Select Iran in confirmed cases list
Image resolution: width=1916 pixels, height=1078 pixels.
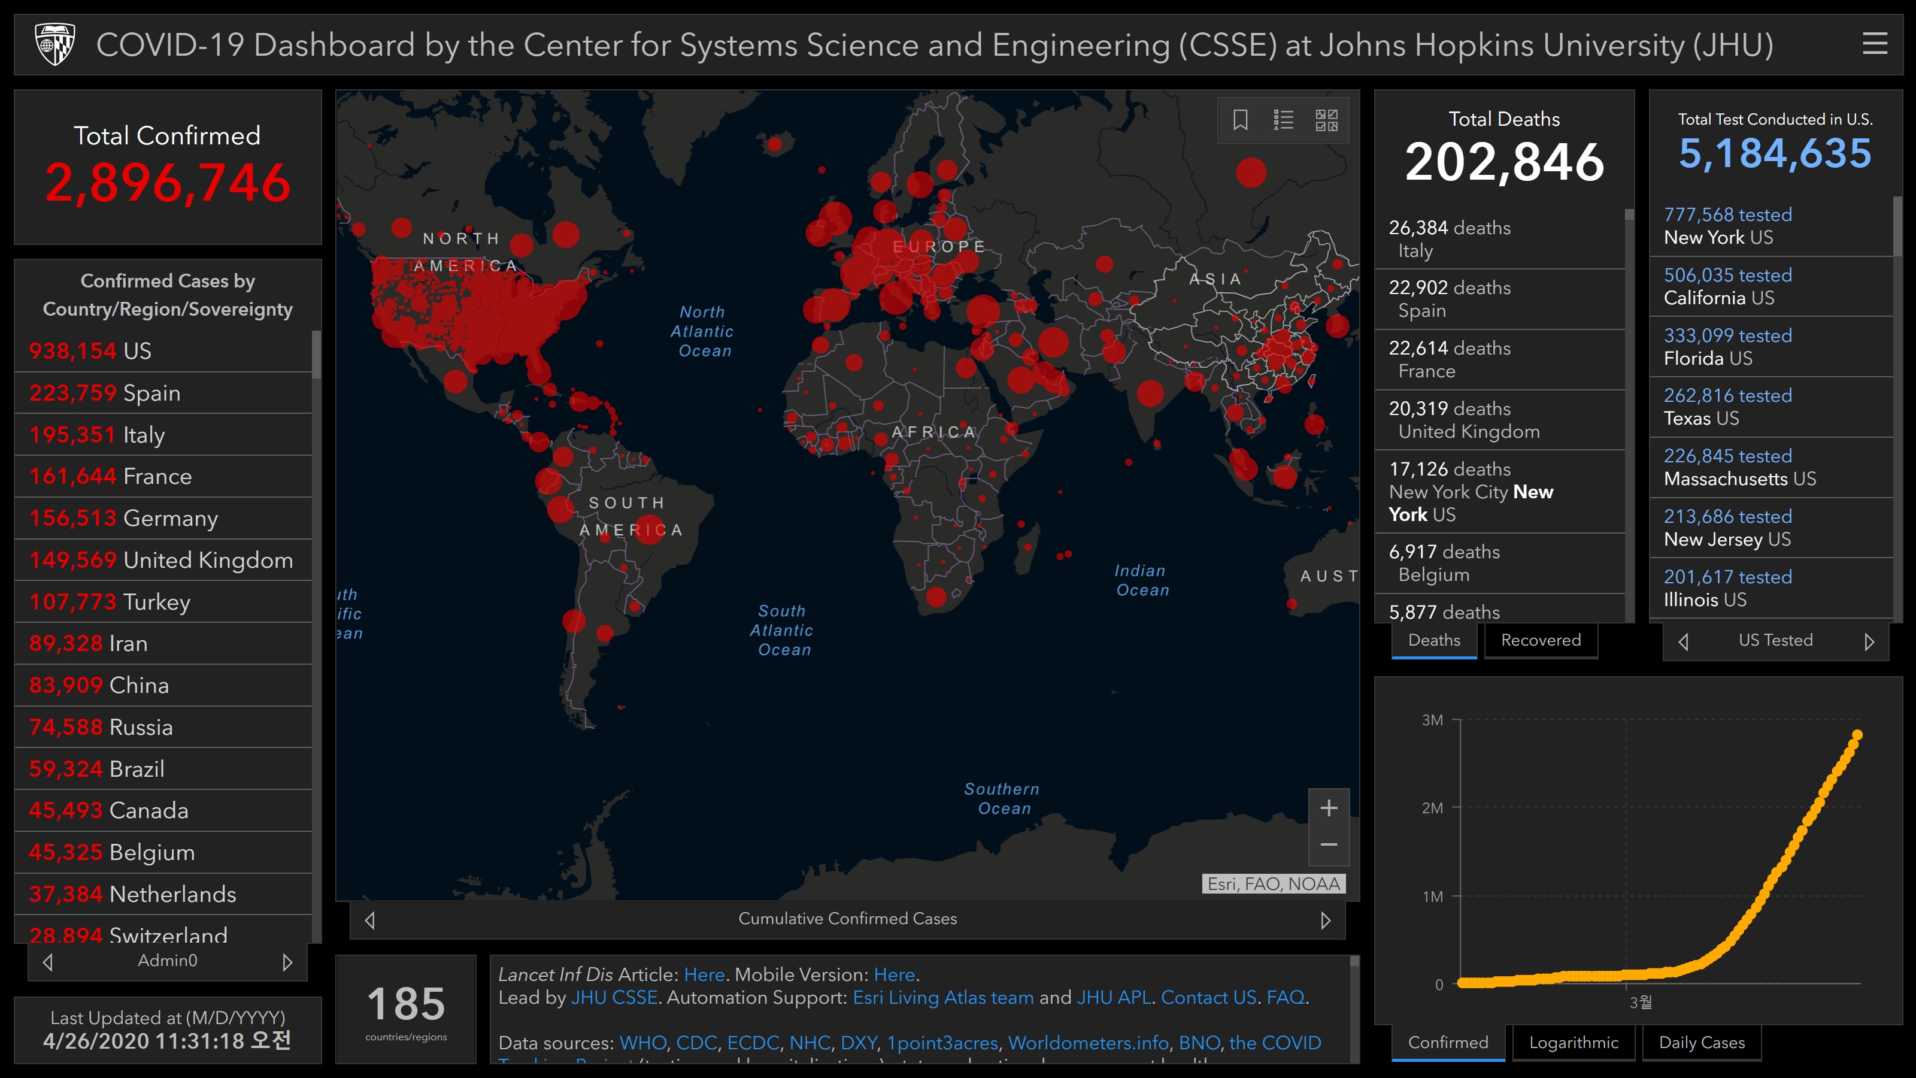(163, 644)
